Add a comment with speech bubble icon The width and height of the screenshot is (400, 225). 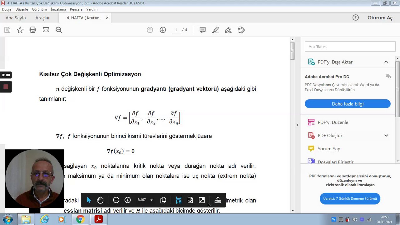point(203,30)
